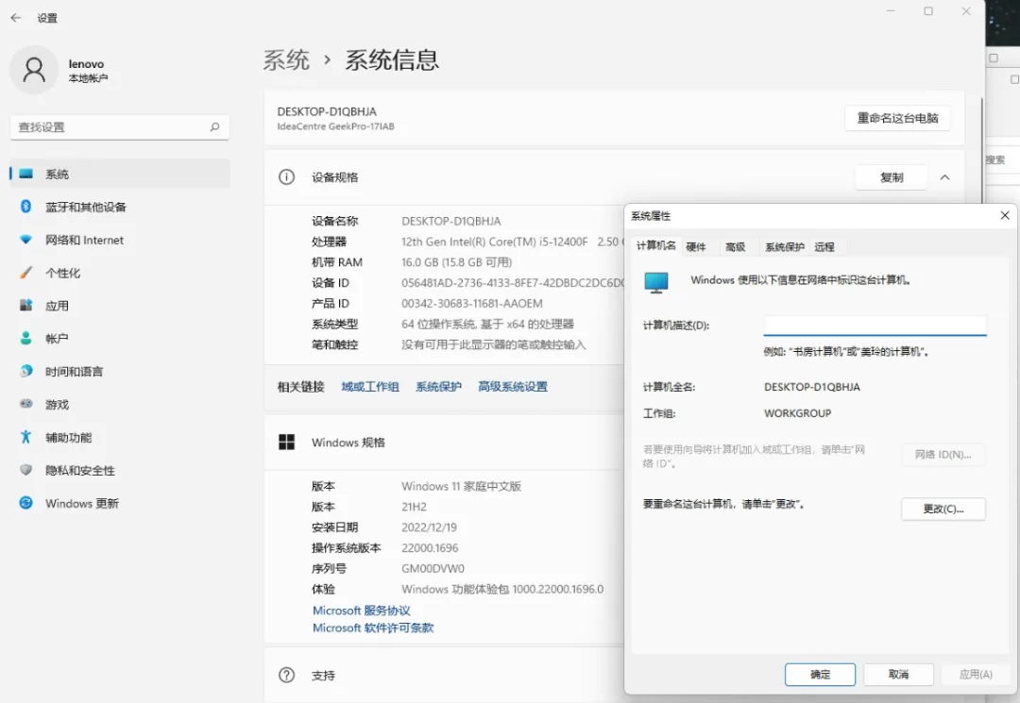Click the 个性化 paintbrush icon
Image resolution: width=1020 pixels, height=703 pixels.
(26, 273)
